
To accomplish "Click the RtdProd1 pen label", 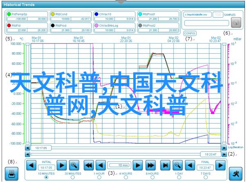I will pyautogui.click(x=149, y=14).
